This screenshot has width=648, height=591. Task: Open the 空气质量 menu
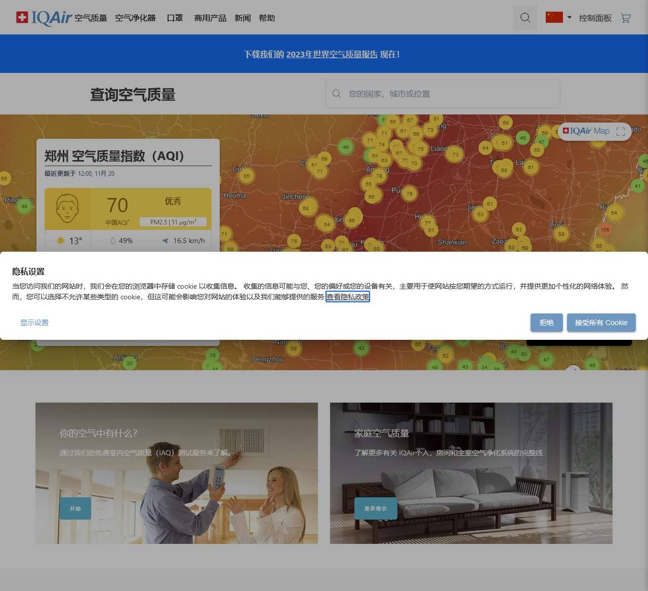click(x=91, y=18)
